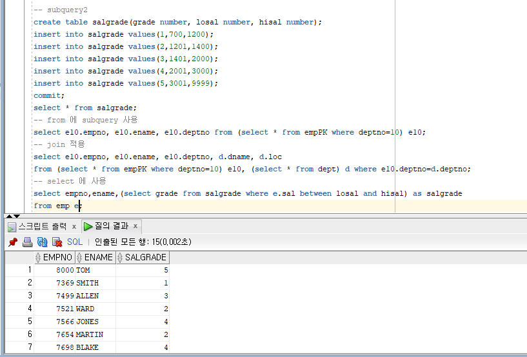
Task: Switch to the 질의 결과 tab
Action: (x=112, y=226)
